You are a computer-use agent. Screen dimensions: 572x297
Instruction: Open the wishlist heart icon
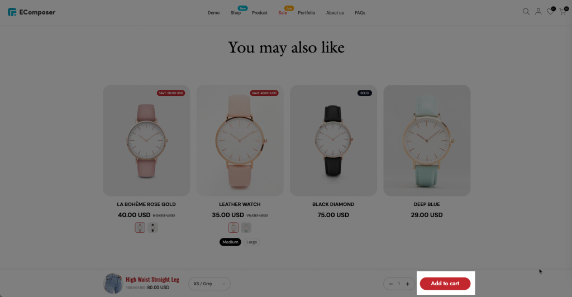pos(550,12)
